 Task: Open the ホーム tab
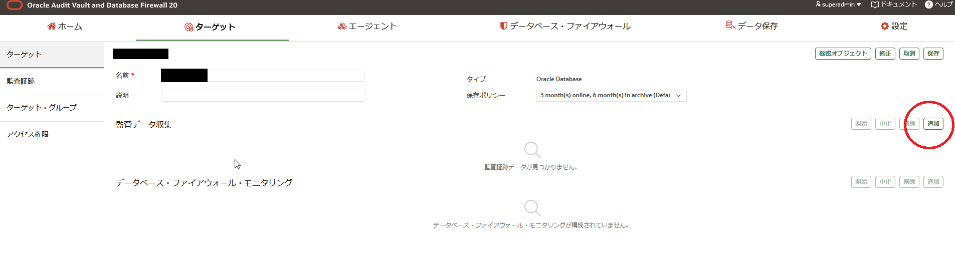tap(65, 26)
